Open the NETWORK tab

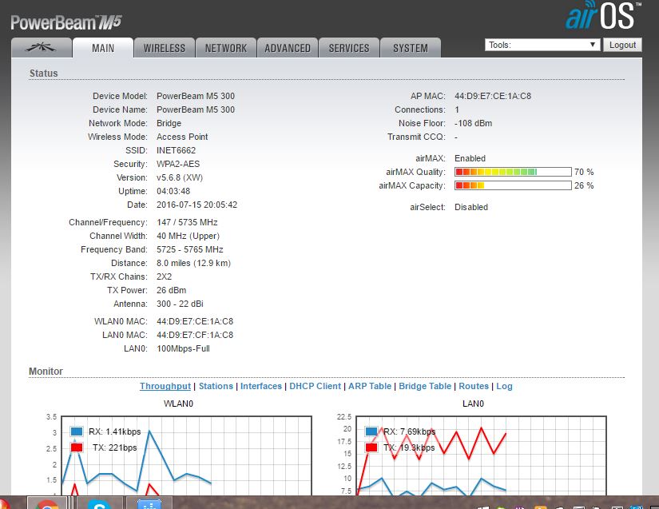226,48
